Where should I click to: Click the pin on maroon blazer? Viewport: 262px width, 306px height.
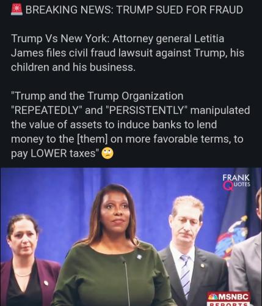(46, 283)
